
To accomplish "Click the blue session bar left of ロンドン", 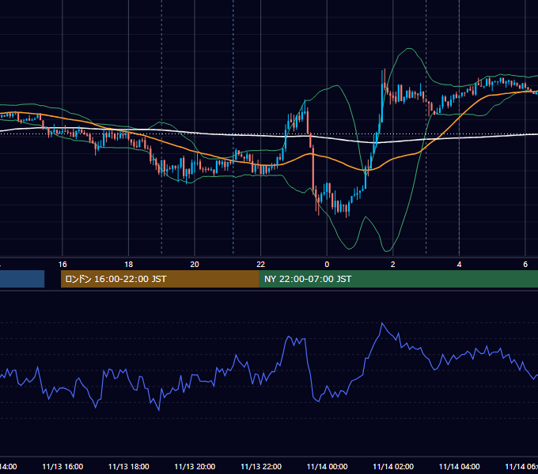I will pos(22,279).
